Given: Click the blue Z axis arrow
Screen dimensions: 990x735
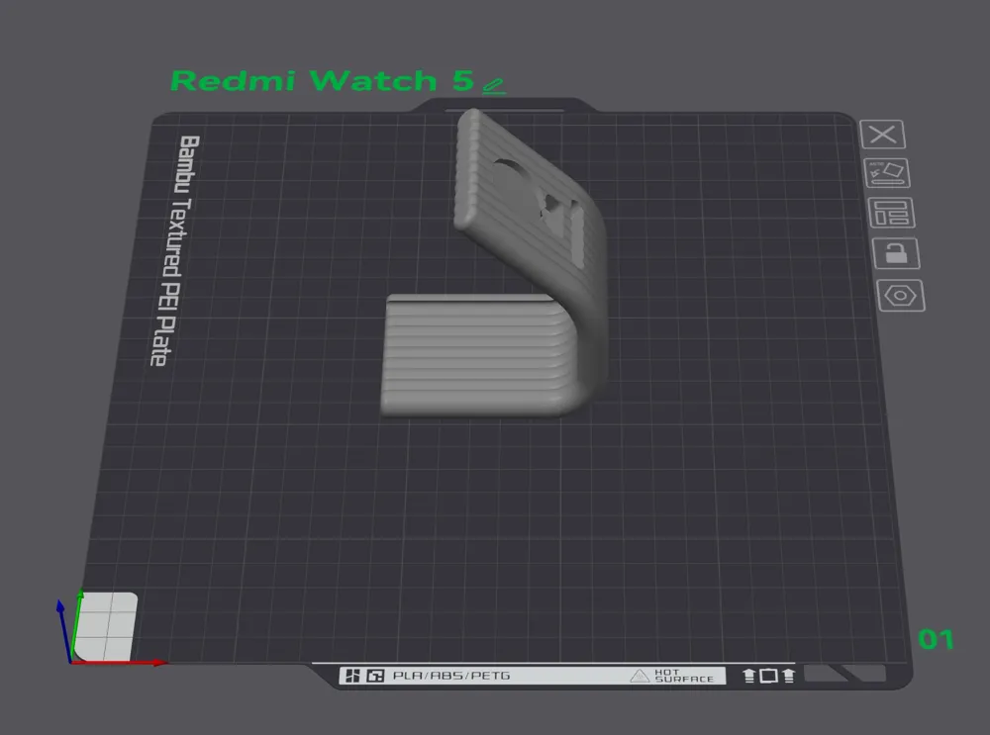Looking at the screenshot, I should (x=63, y=630).
